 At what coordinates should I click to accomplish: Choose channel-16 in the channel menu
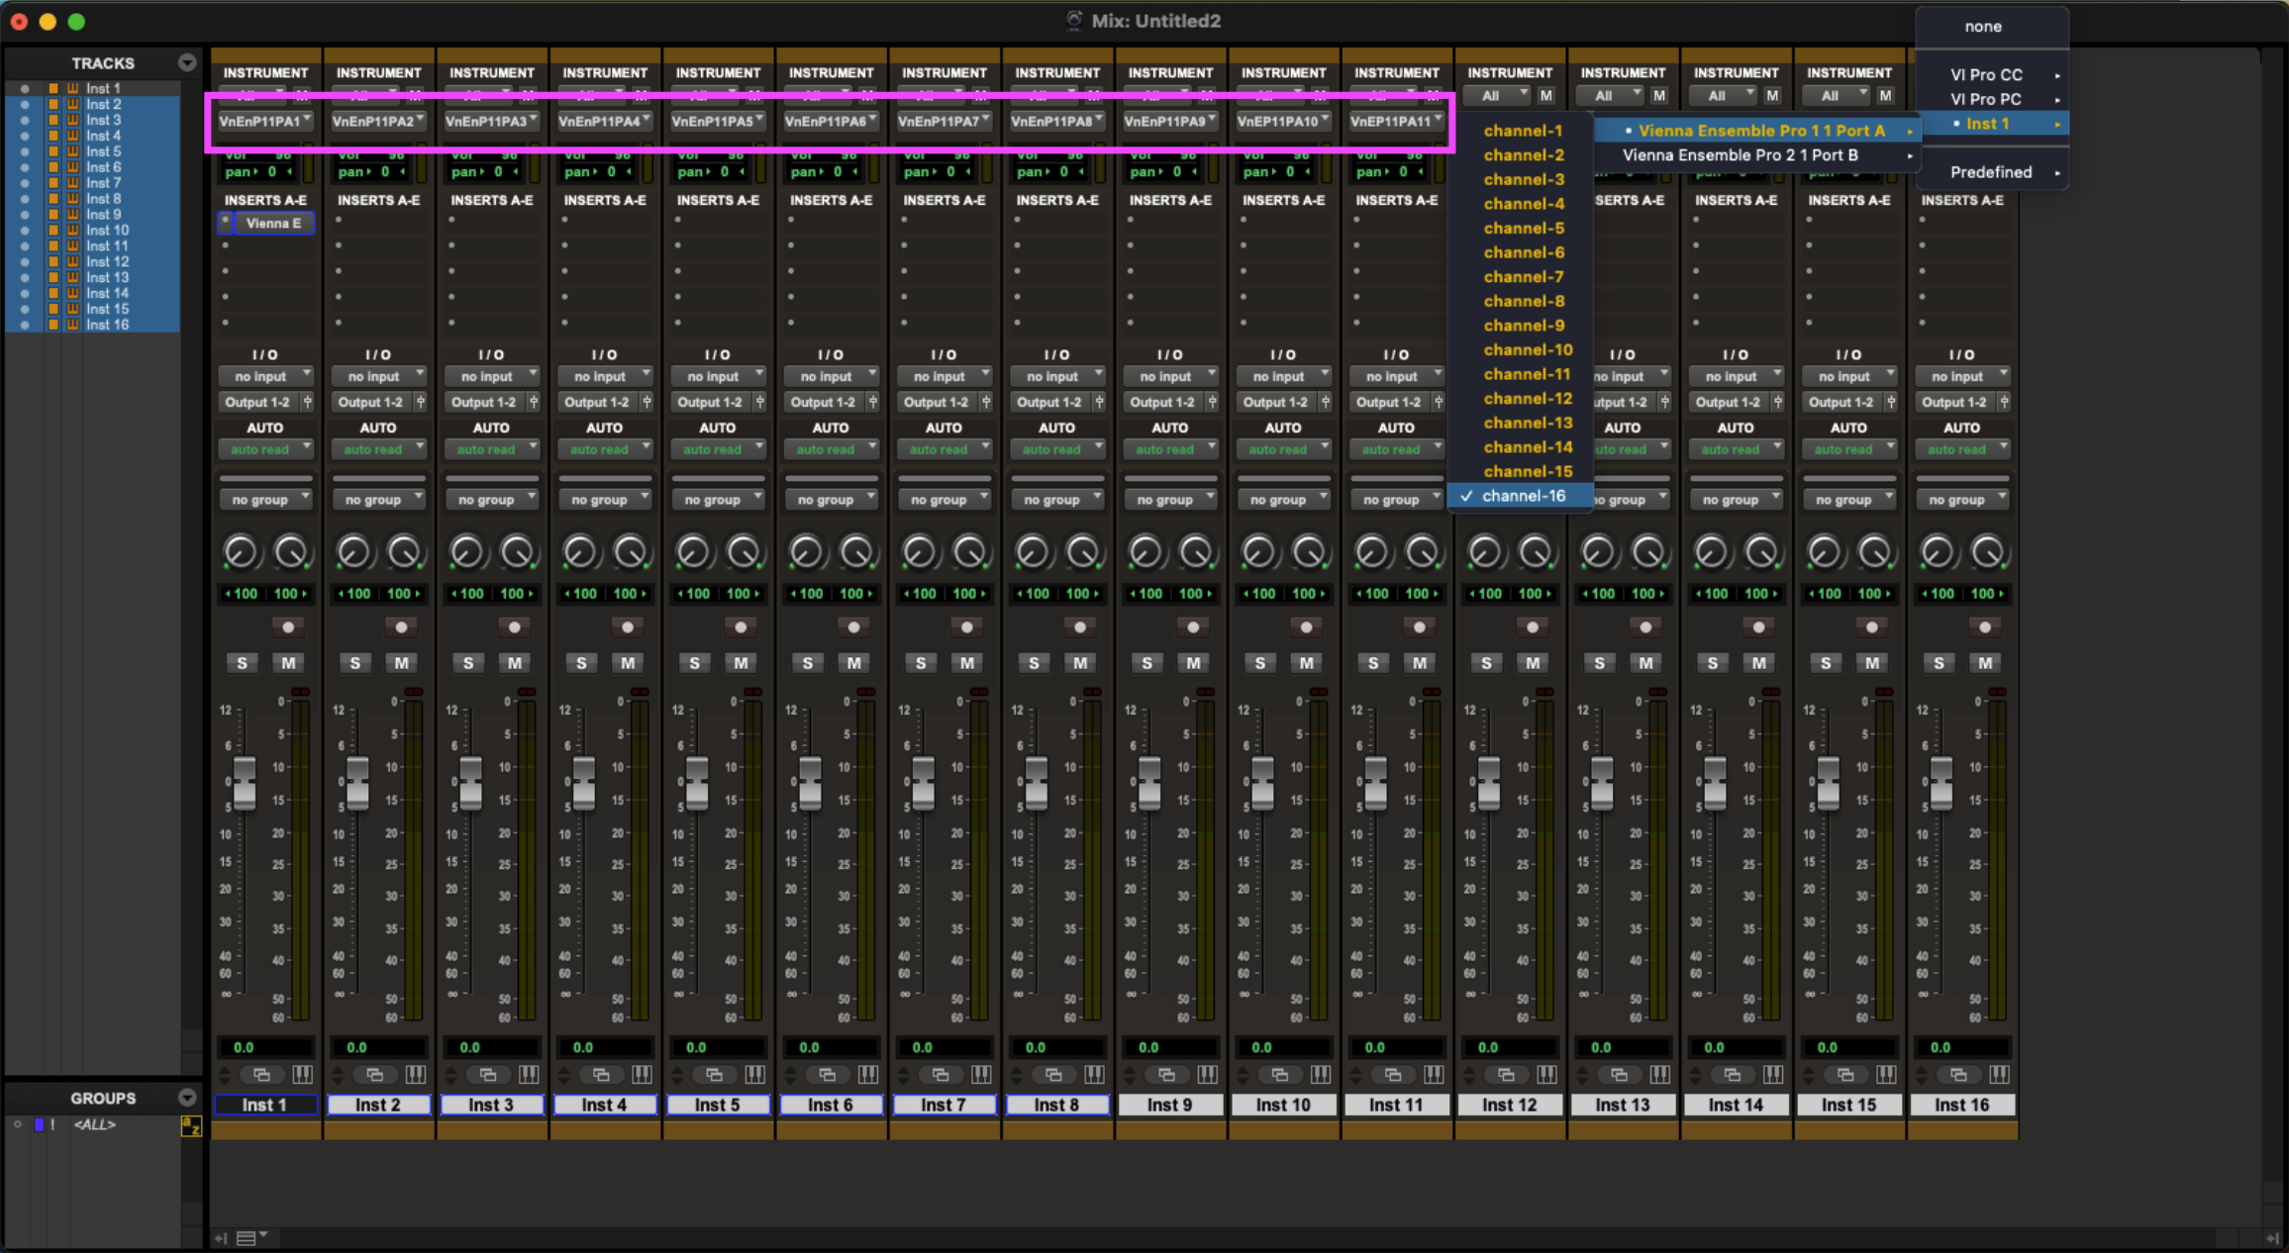(1522, 496)
